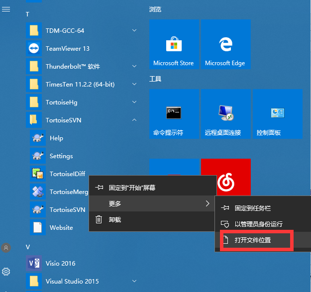The height and width of the screenshot is (292, 311).
Task: Open the Settings gear icon
Action: (x=6, y=272)
